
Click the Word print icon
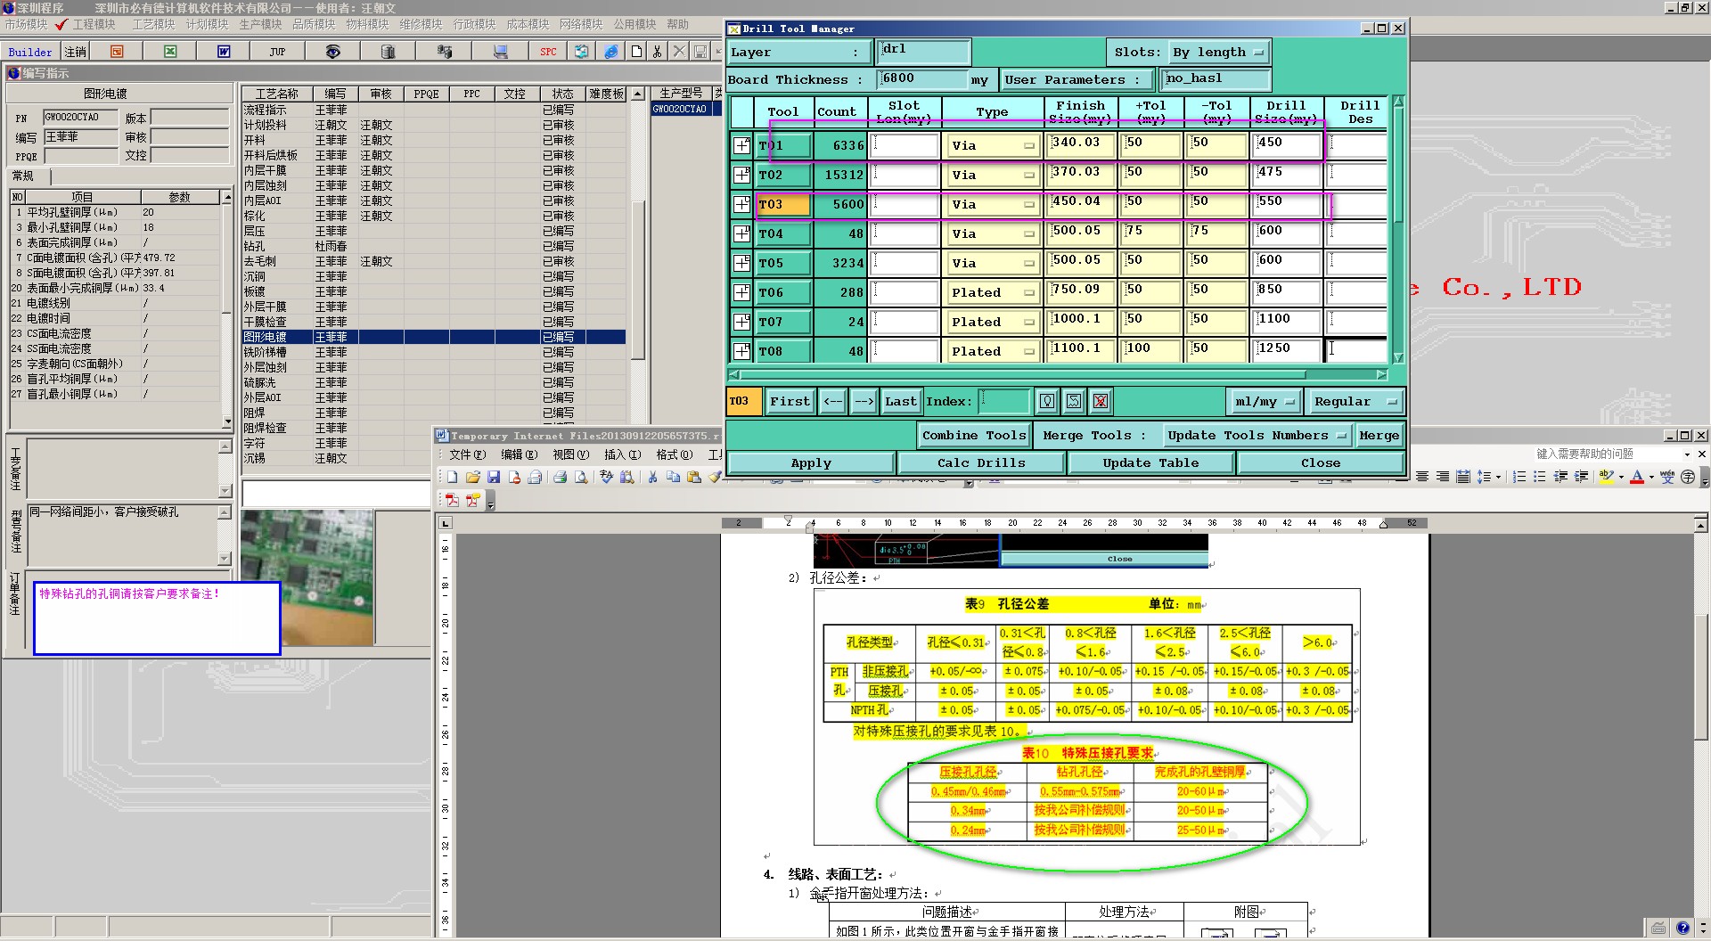point(560,477)
